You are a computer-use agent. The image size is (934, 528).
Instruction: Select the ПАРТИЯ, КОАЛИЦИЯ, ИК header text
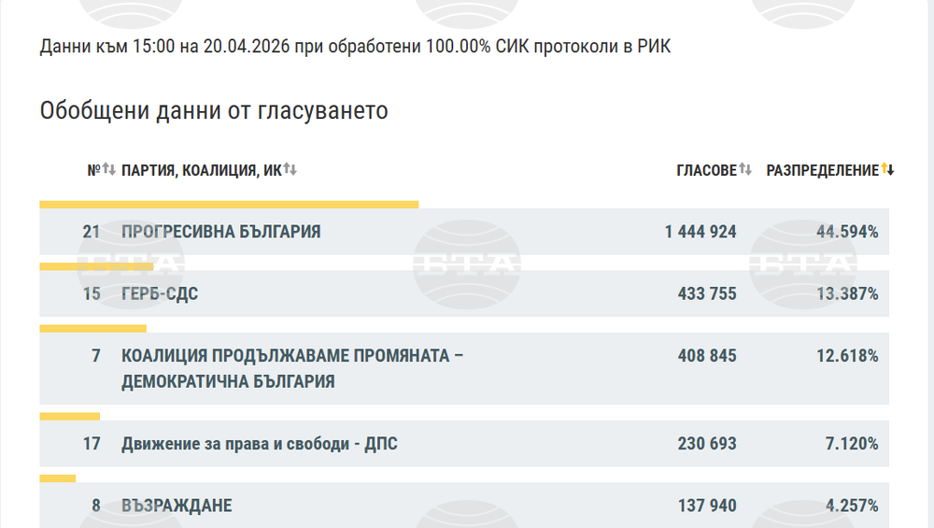point(201,170)
